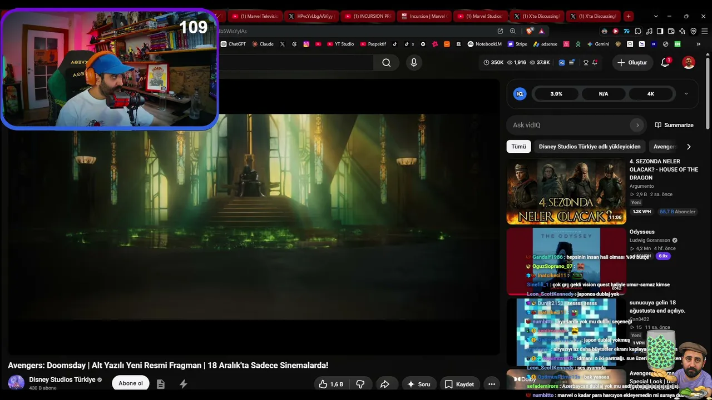This screenshot has width=712, height=400.
Task: Click the 4K vidIQ stat pill
Action: (650, 94)
